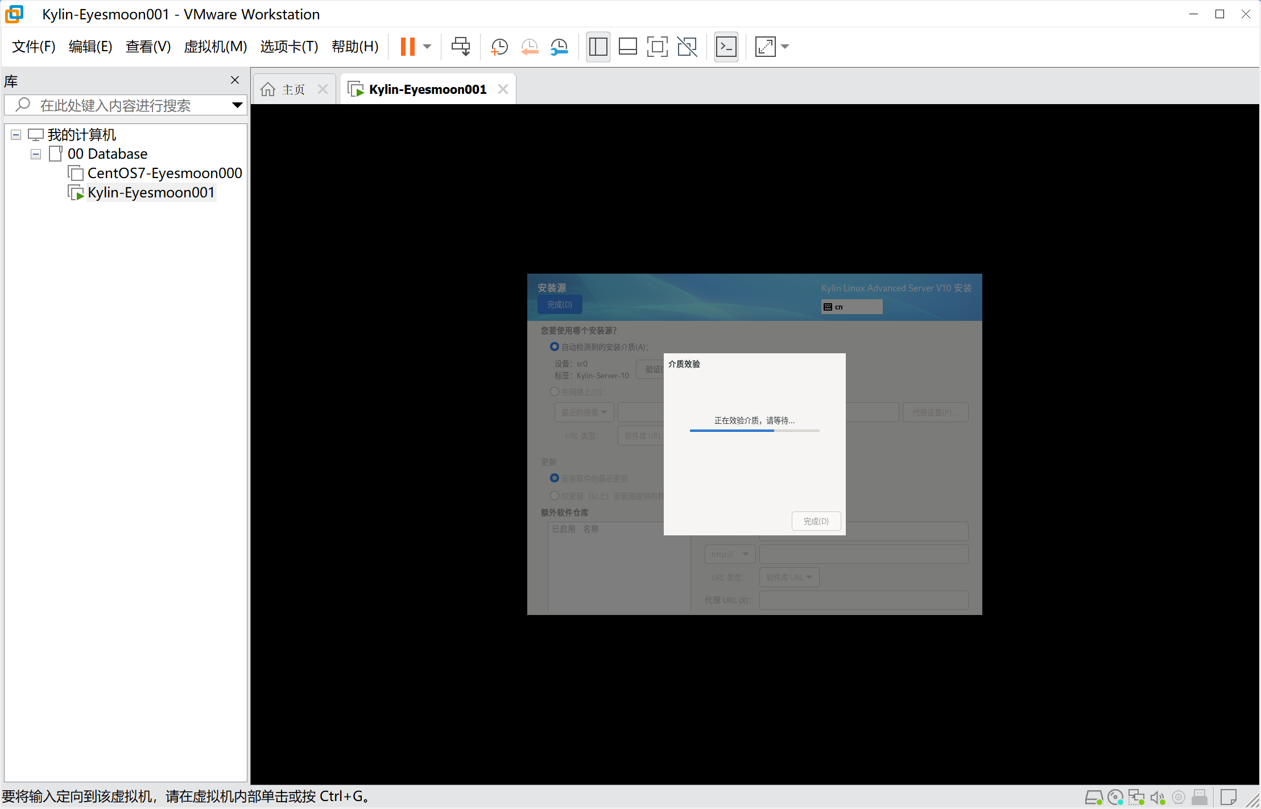Toggle the thumbnail bar view
This screenshot has width=1261, height=809.
(627, 47)
